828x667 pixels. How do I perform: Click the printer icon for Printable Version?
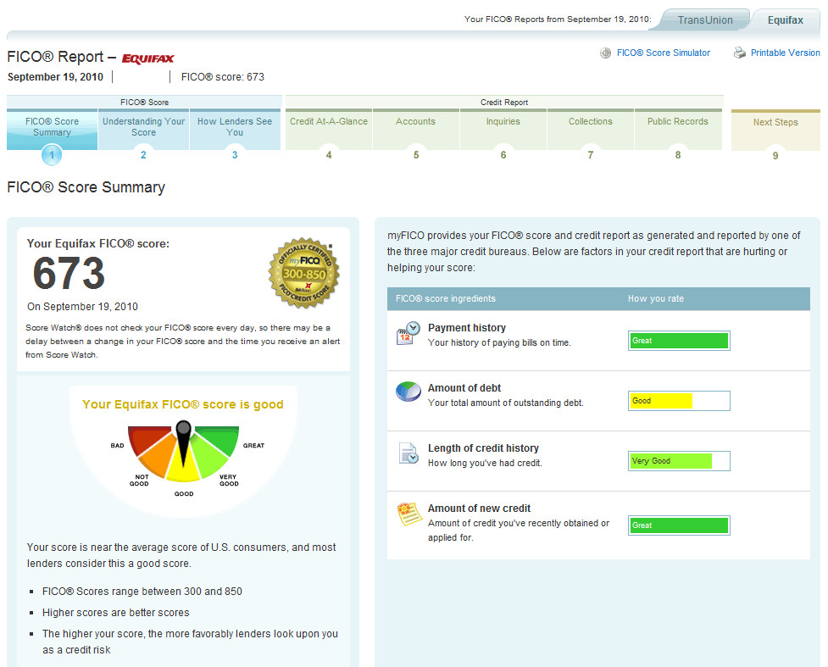point(739,53)
